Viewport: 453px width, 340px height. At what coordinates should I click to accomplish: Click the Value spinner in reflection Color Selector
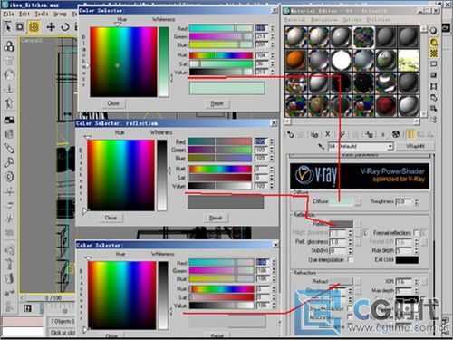click(x=272, y=186)
